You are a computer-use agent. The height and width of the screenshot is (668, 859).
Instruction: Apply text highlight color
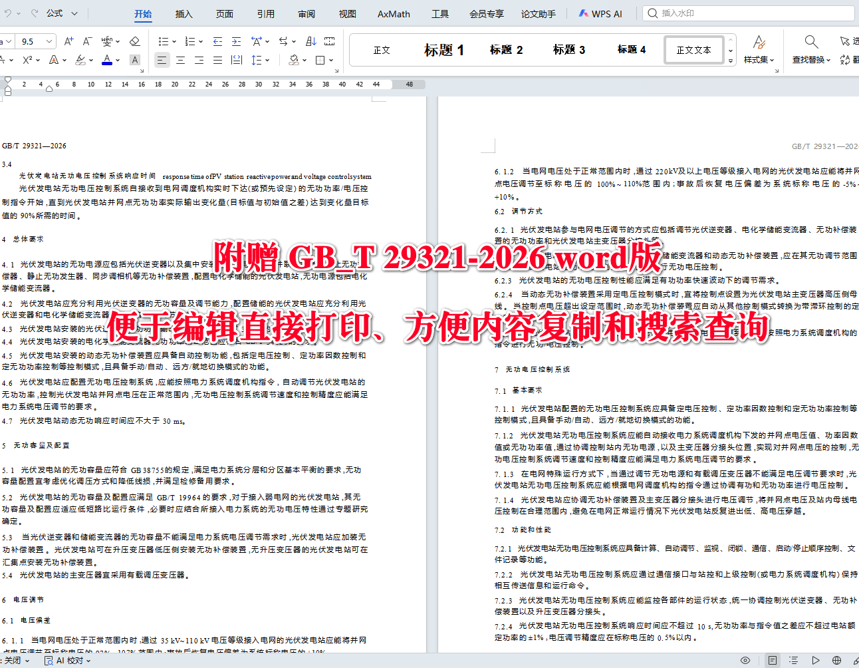click(x=82, y=60)
